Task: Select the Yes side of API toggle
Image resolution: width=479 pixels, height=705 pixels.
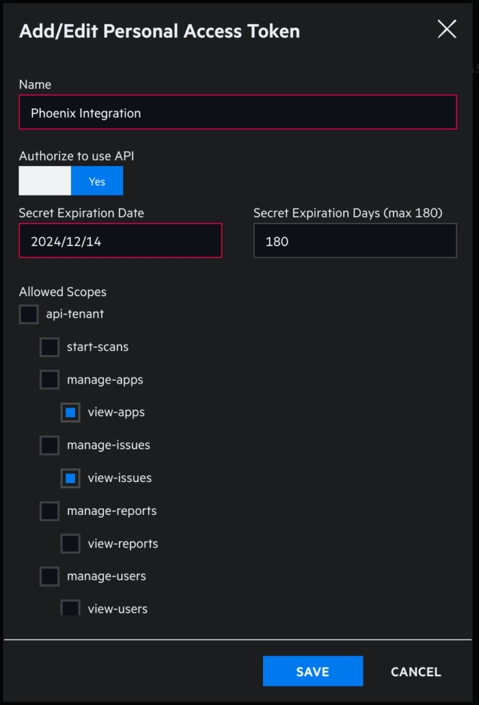Action: [97, 181]
